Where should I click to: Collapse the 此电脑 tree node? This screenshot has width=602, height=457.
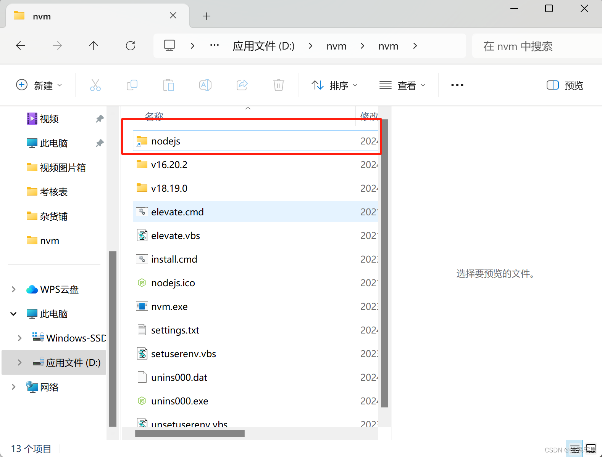coord(14,314)
